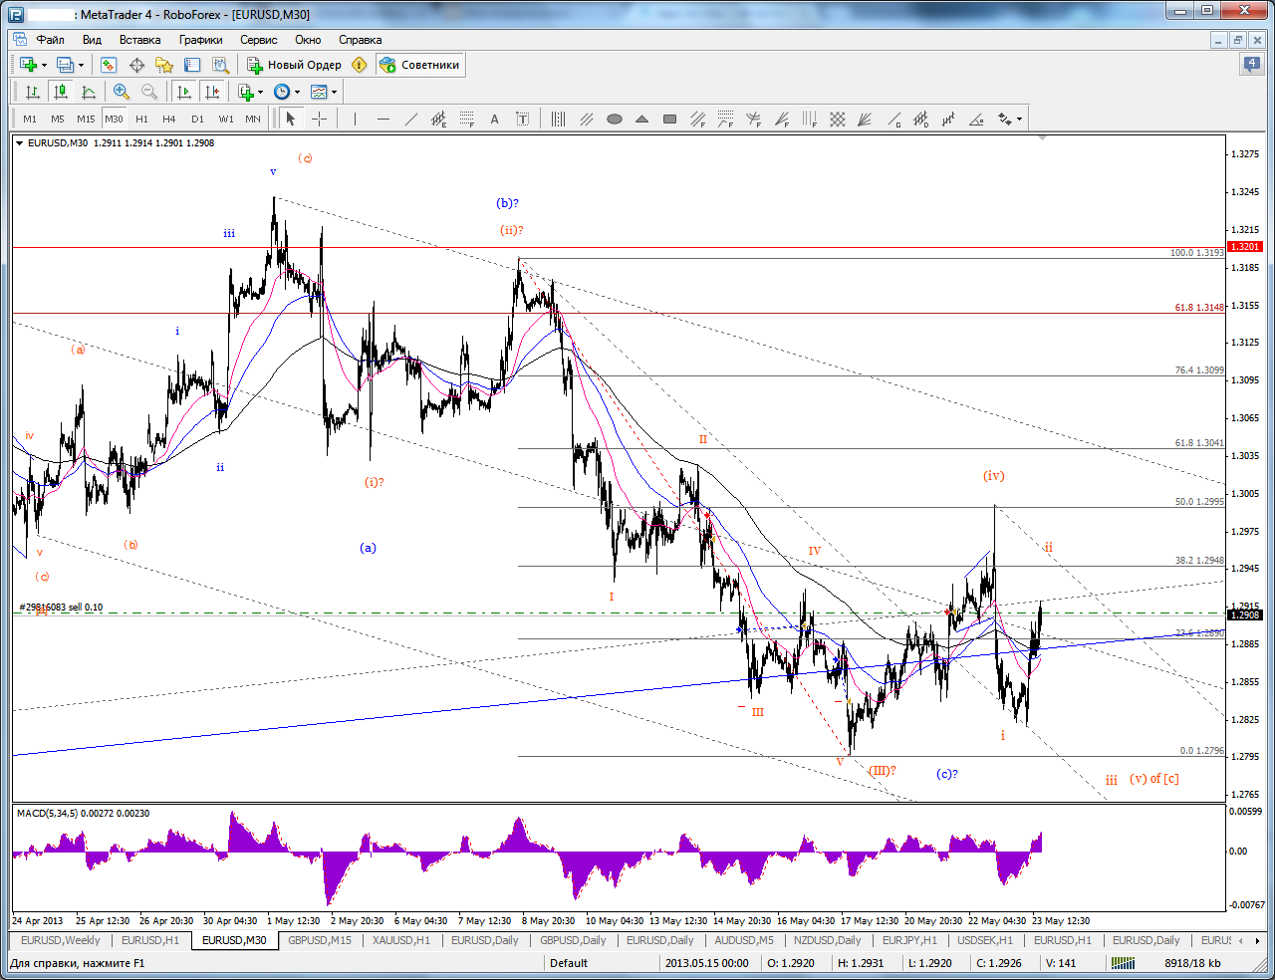Select the Cursor arrow tool
The height and width of the screenshot is (980, 1275).
point(291,119)
